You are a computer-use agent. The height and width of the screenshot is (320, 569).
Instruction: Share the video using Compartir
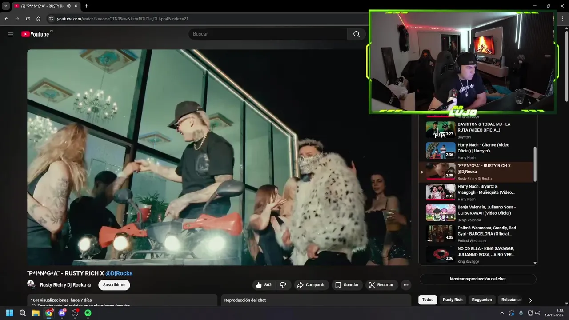[x=311, y=285]
